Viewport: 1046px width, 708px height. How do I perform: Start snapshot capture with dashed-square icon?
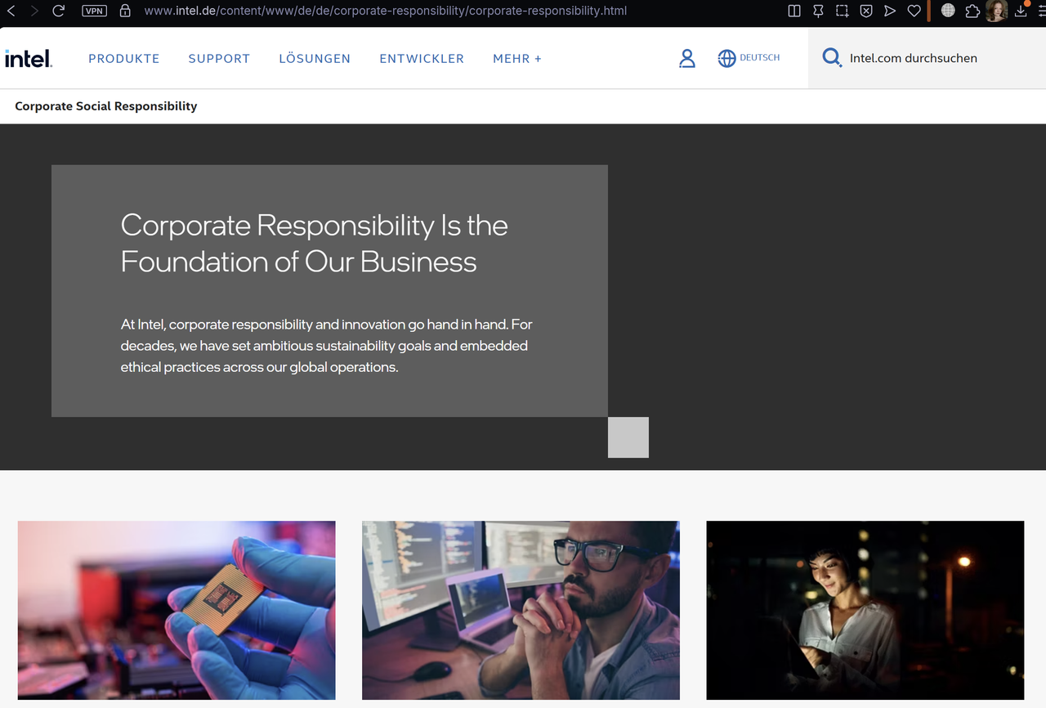(842, 11)
